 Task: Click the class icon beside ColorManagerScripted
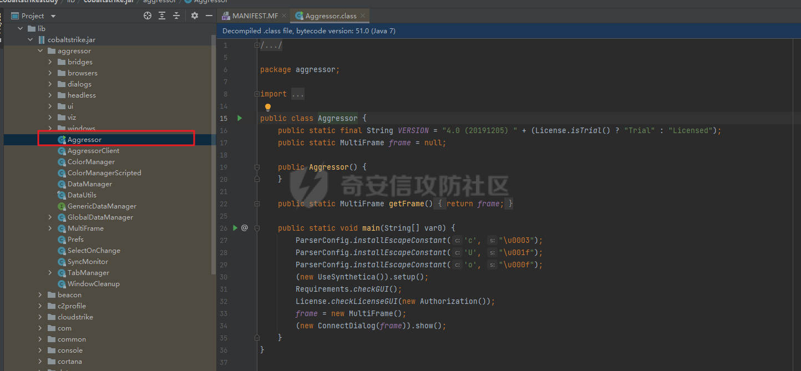pos(62,173)
